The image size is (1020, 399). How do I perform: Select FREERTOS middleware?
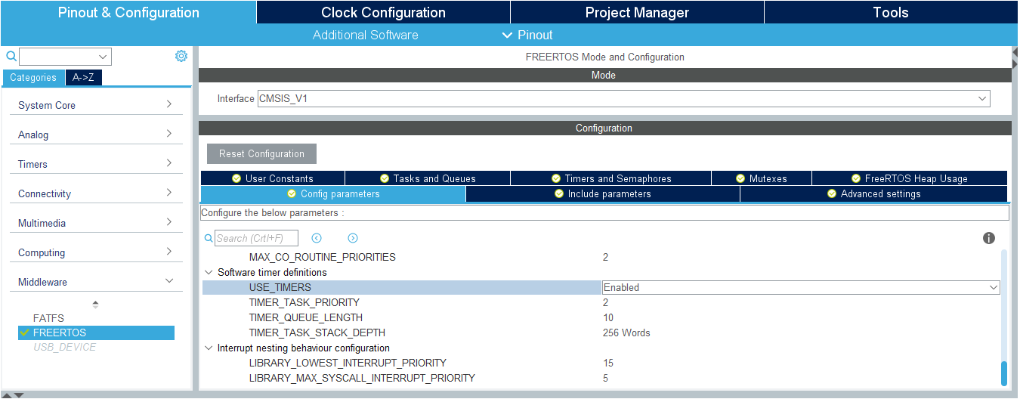[x=96, y=332]
